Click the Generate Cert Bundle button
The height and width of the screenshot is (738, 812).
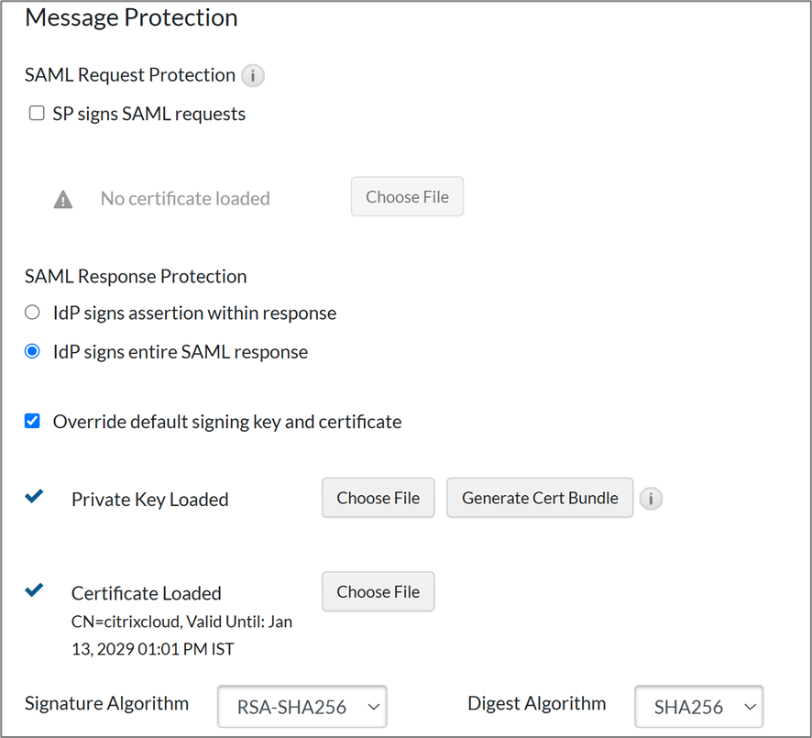[x=539, y=498]
